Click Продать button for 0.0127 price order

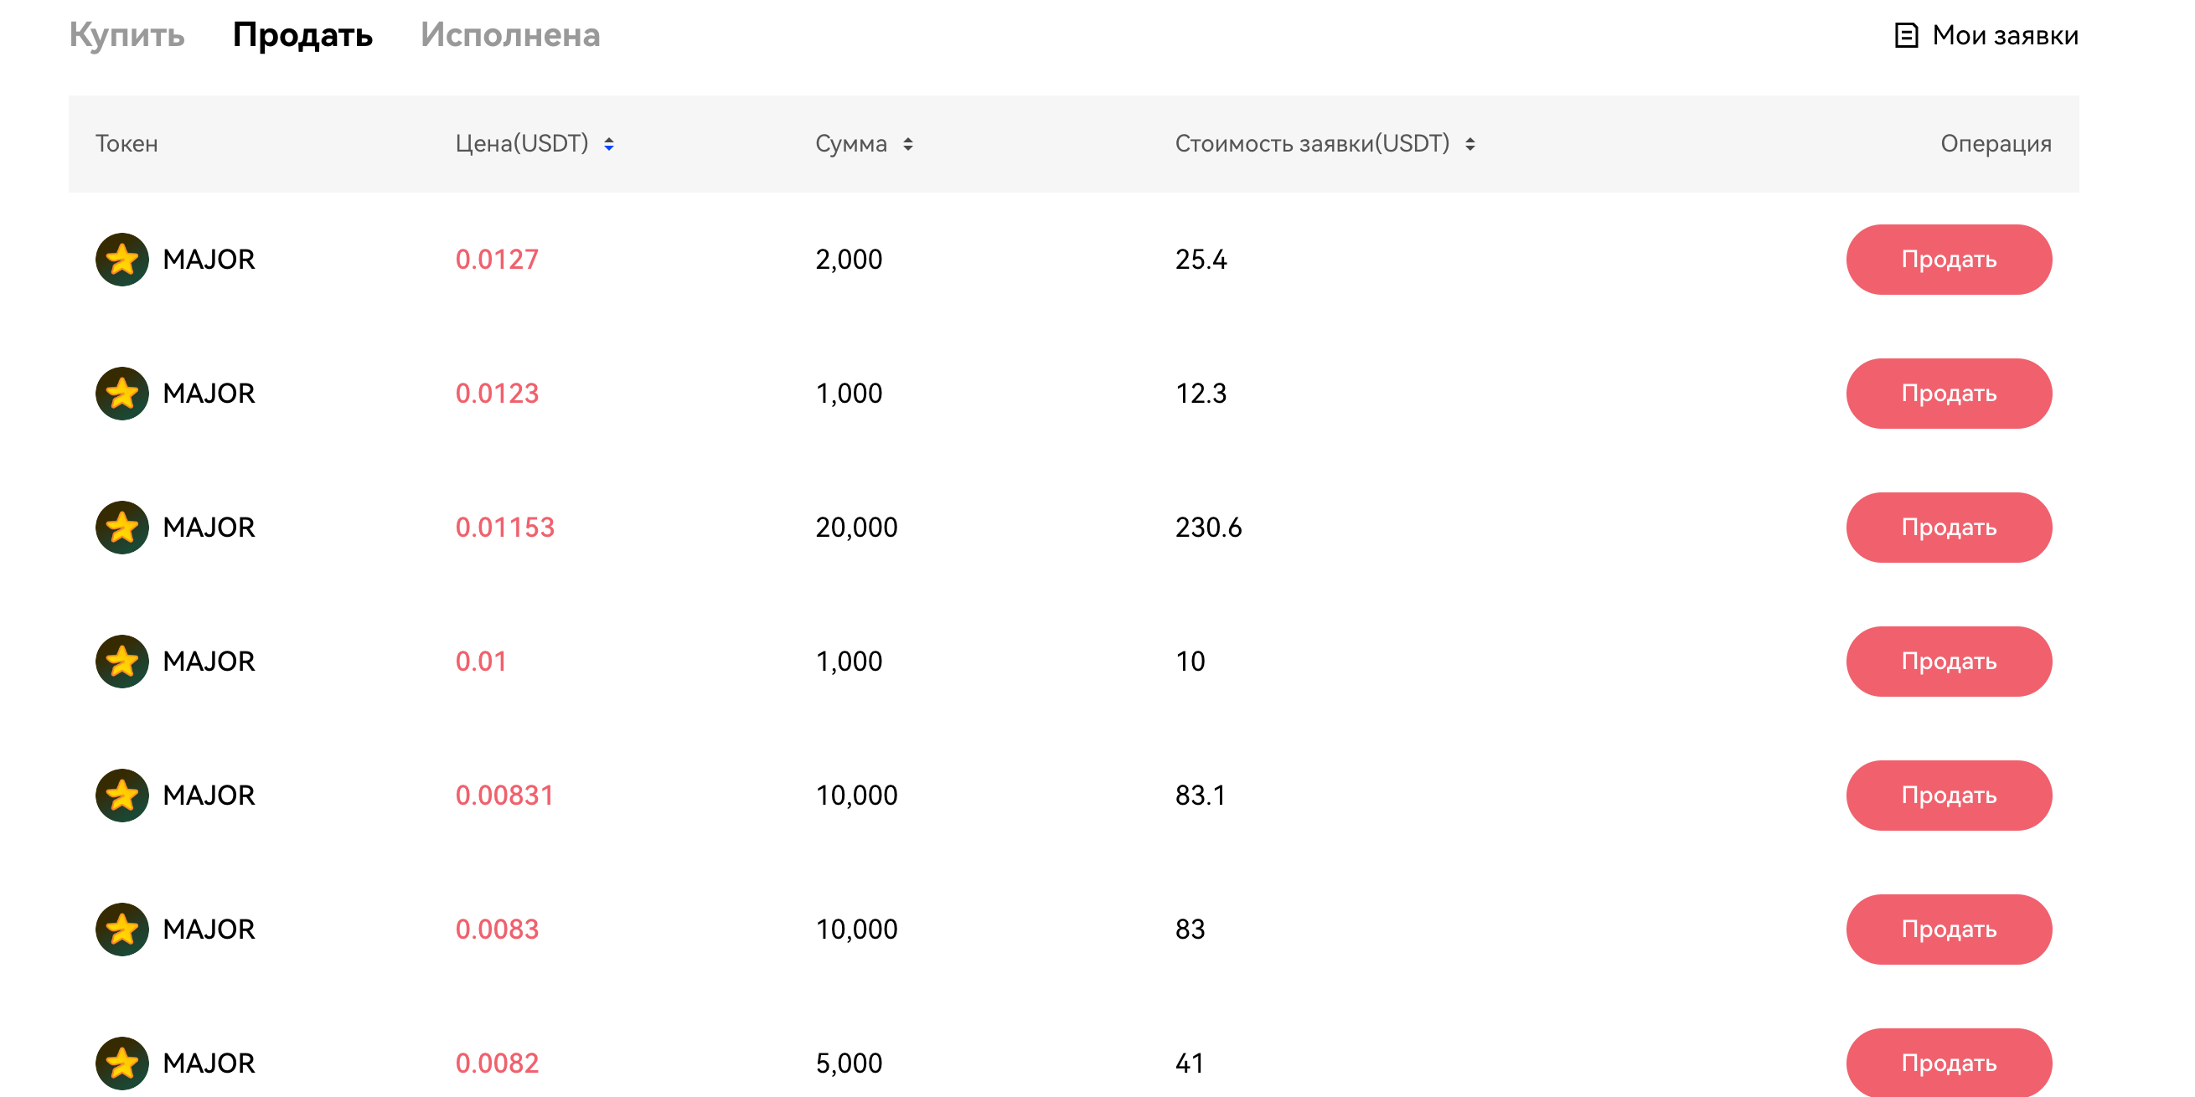(1949, 259)
